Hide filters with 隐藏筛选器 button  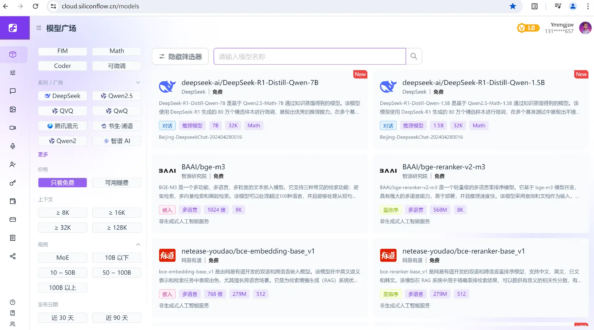[x=180, y=56]
